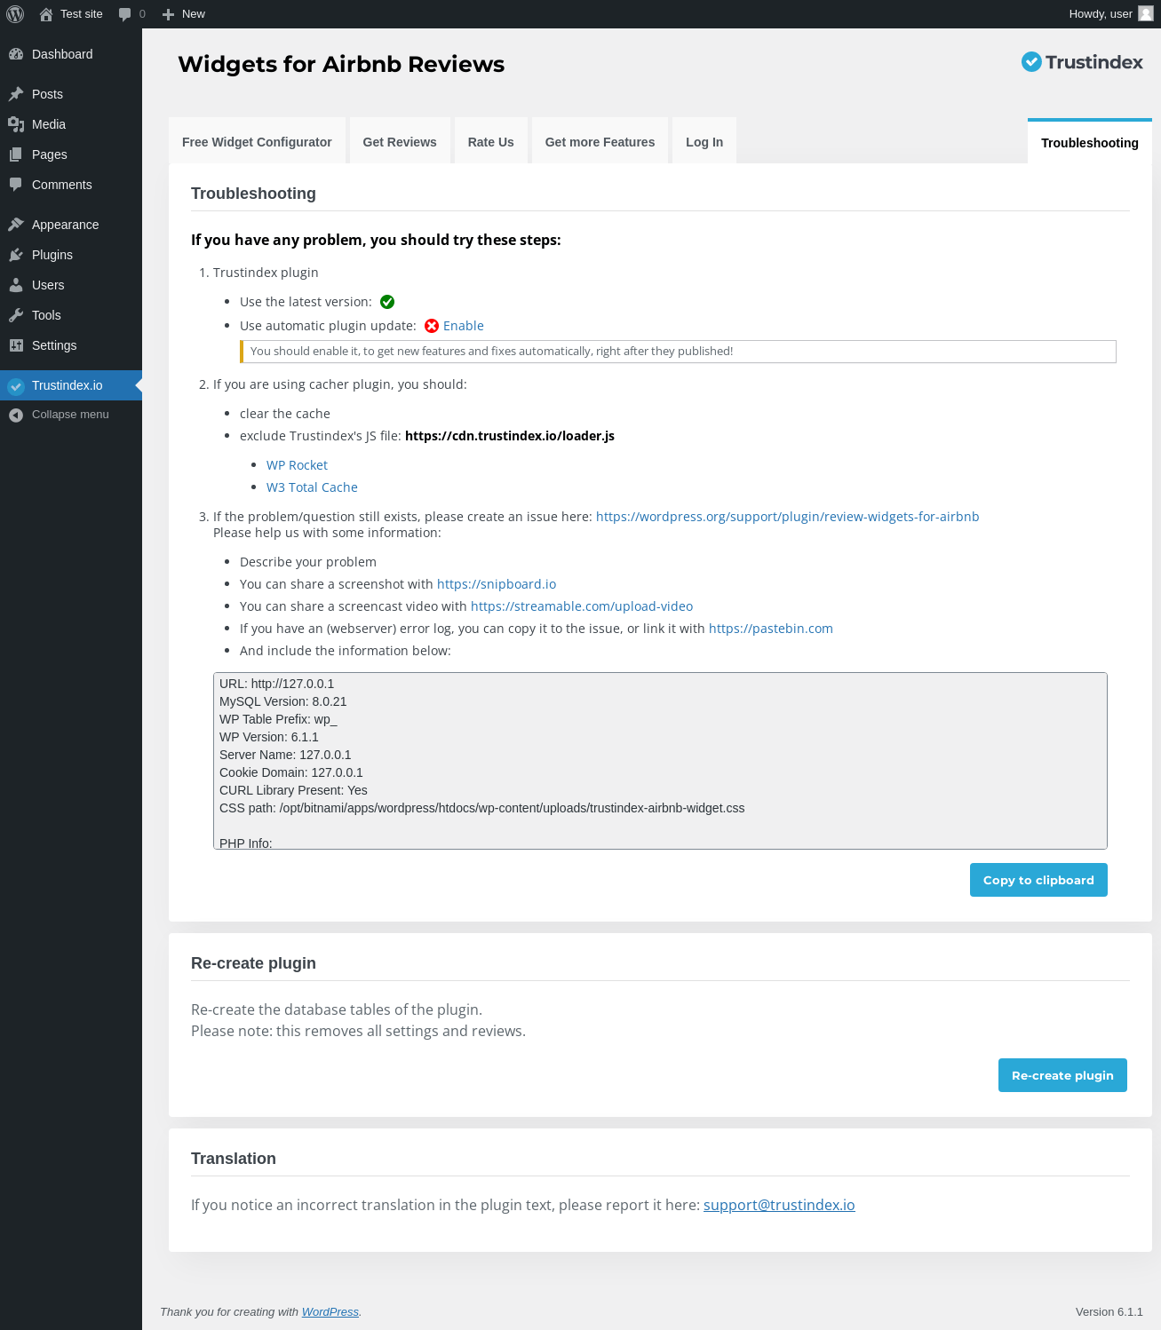
Task: Click the comments bubble icon in admin bar
Action: tap(124, 14)
